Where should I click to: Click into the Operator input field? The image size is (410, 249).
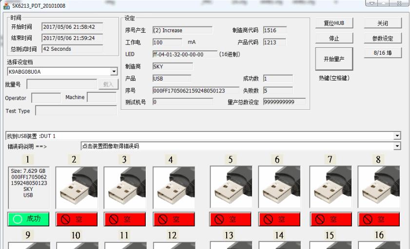click(x=46, y=97)
